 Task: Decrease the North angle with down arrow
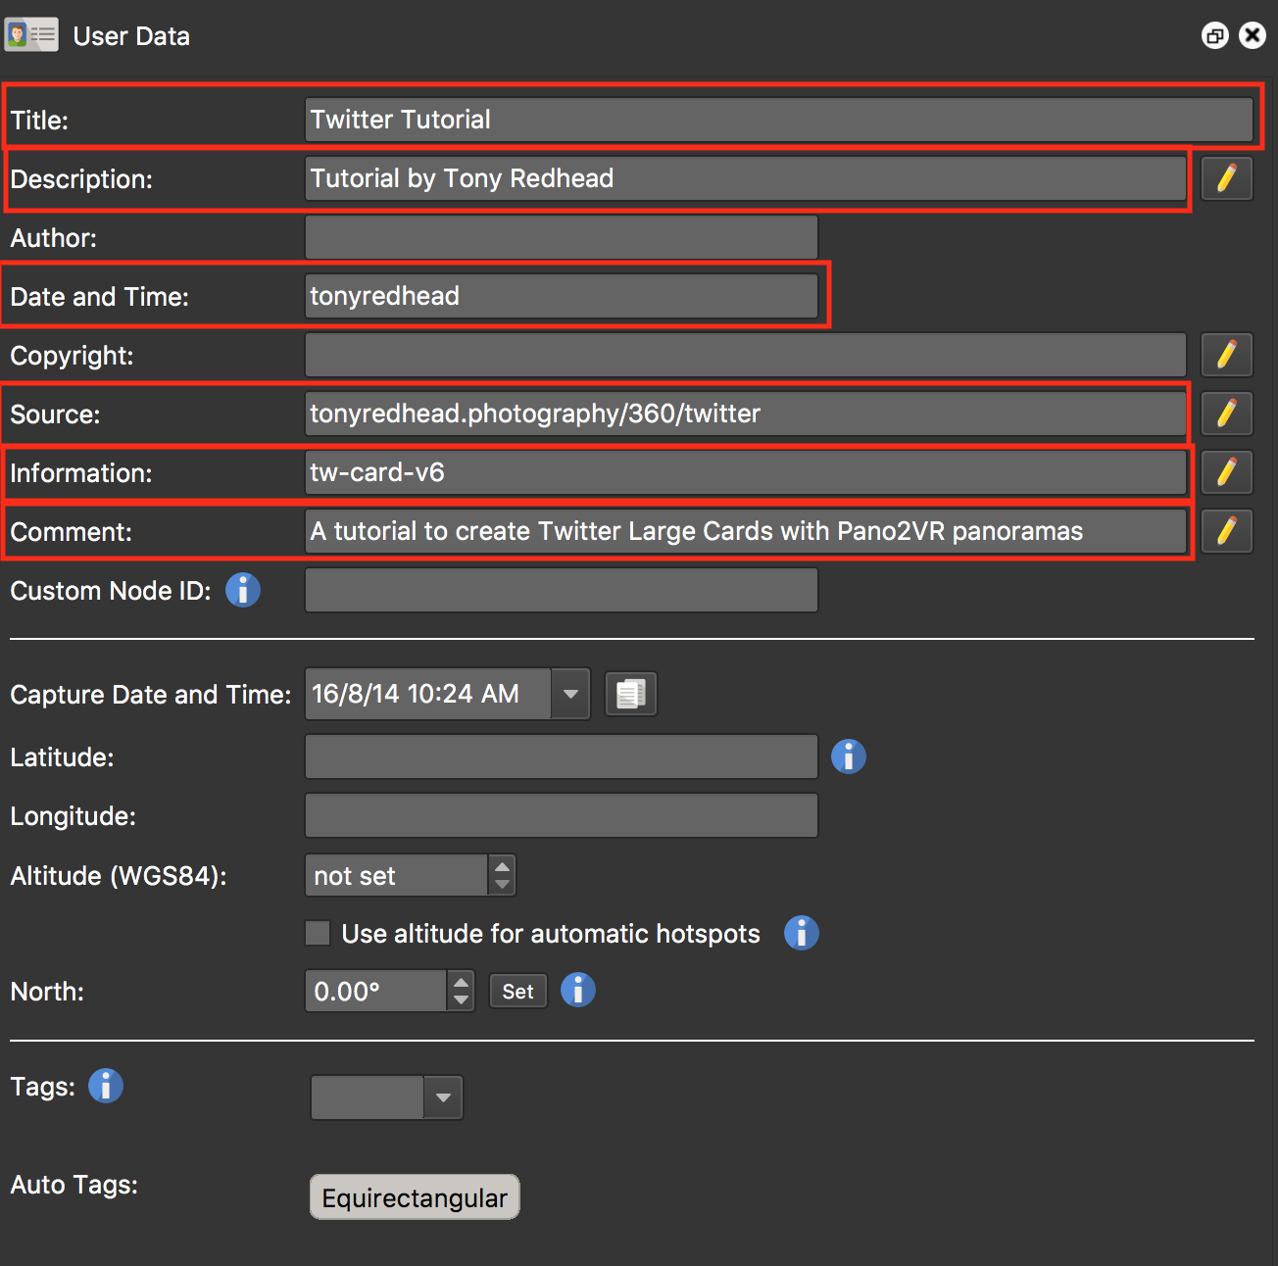[461, 1000]
